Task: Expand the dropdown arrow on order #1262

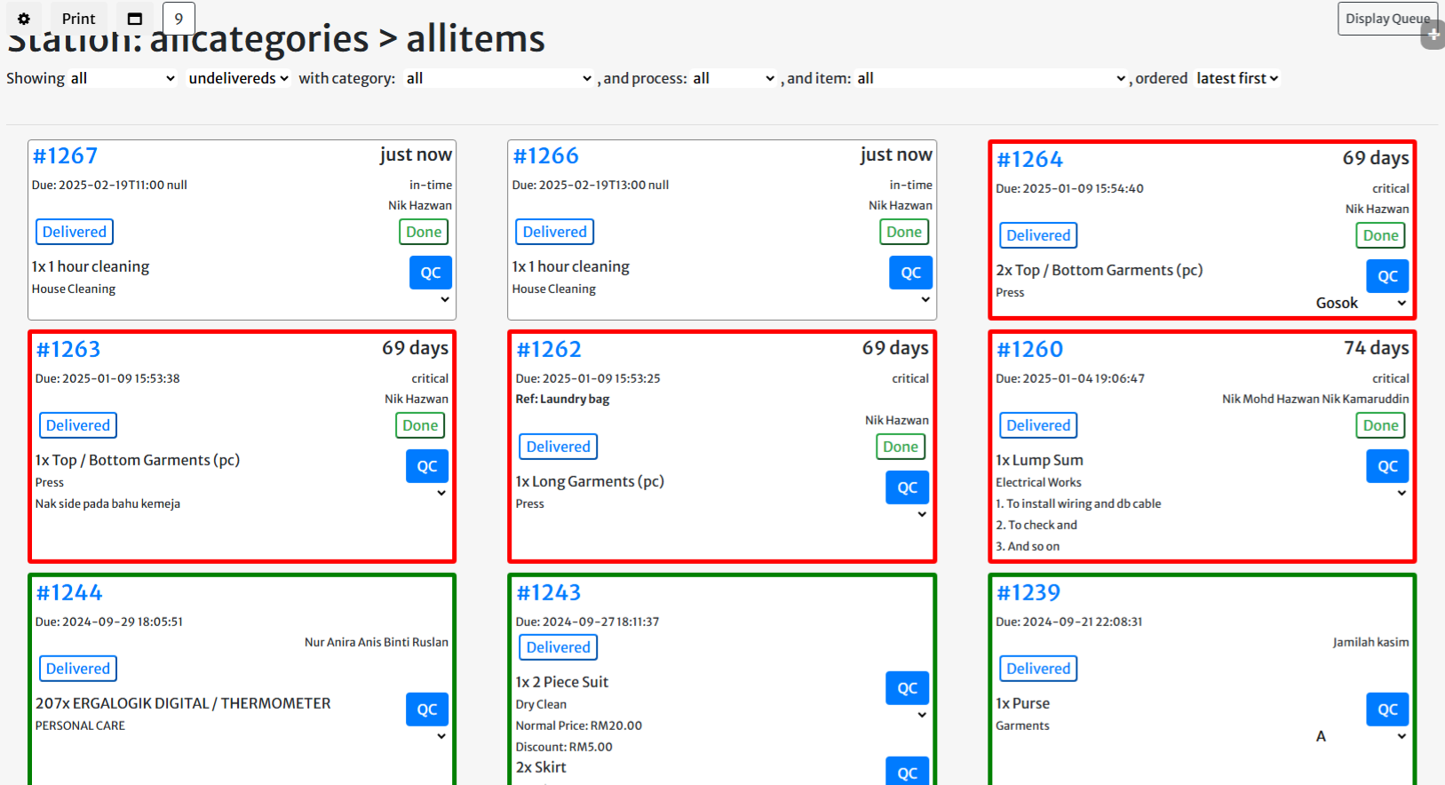Action: (921, 515)
